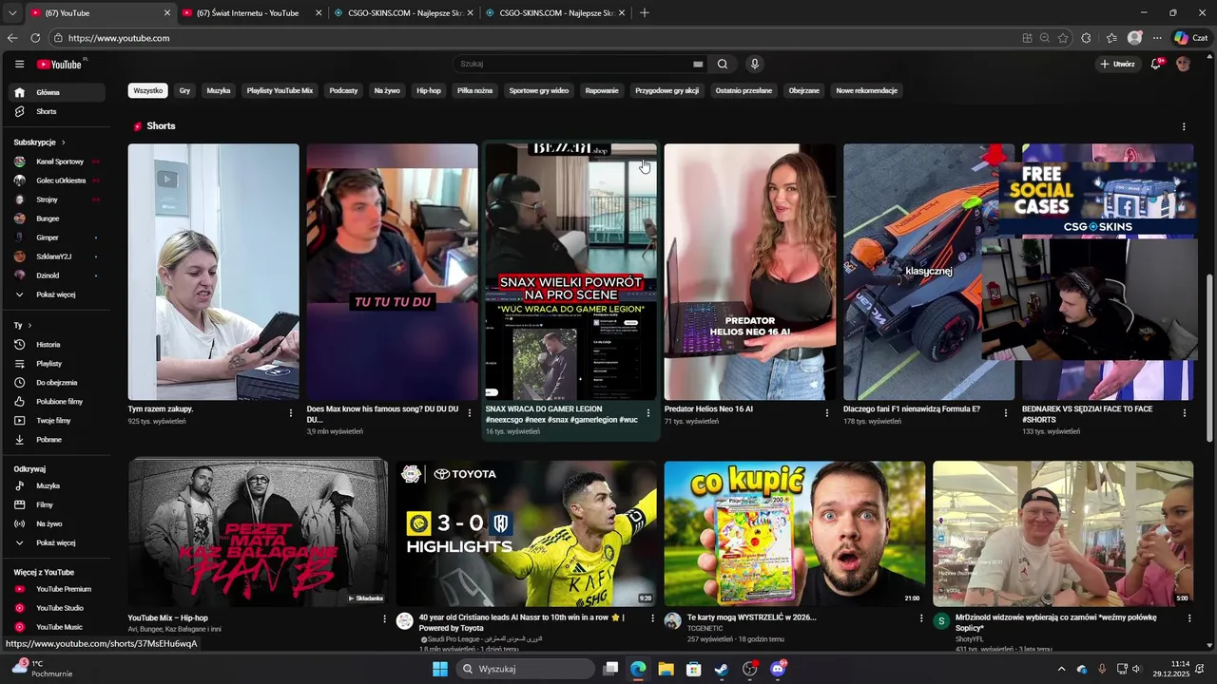Open options menu for SNAX WRACA short

(x=648, y=413)
